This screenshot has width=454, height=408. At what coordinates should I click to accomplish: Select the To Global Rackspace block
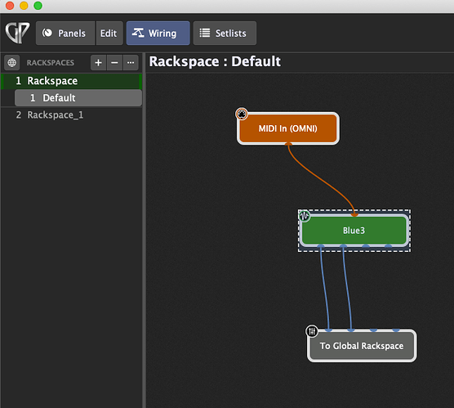click(x=362, y=346)
